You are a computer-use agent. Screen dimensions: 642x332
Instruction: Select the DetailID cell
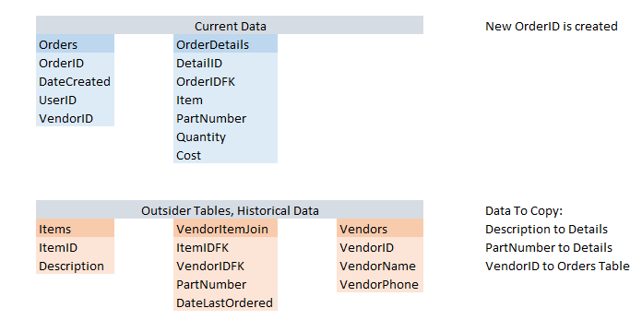[x=225, y=62]
